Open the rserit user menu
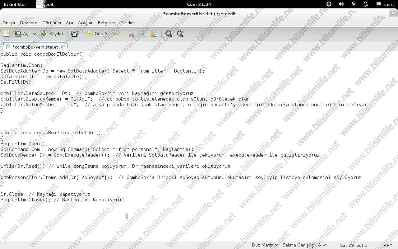 point(385,4)
